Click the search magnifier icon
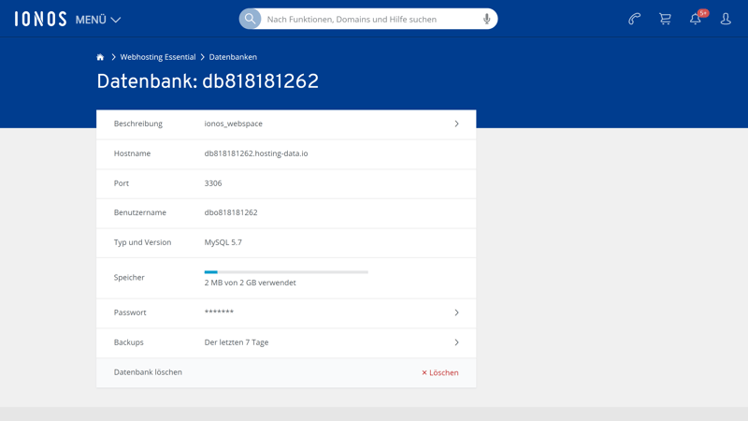748x421 pixels. (250, 19)
